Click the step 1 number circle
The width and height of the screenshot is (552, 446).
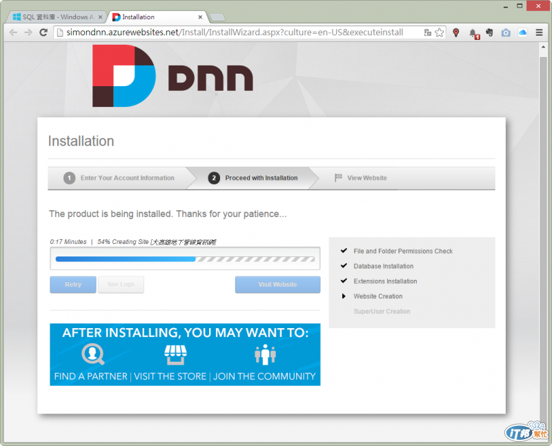(70, 178)
